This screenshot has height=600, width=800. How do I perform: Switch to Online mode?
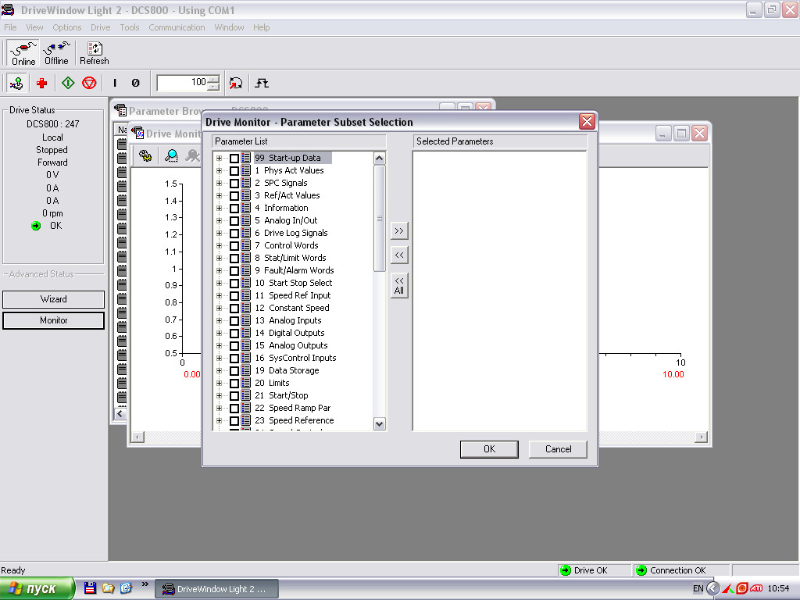point(23,54)
